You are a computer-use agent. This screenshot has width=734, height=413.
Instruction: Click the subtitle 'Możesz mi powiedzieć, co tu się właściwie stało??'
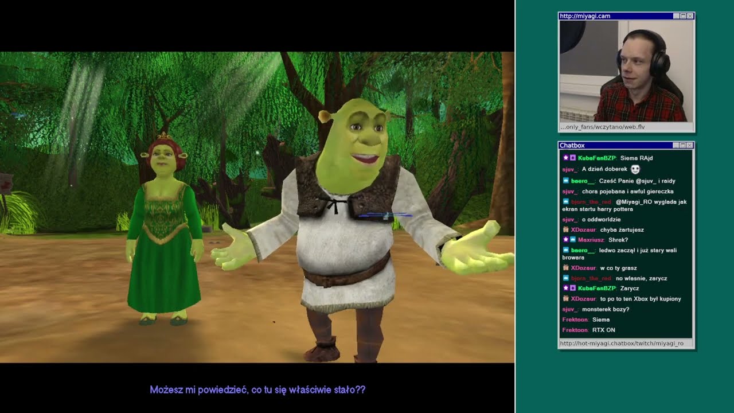(x=257, y=389)
